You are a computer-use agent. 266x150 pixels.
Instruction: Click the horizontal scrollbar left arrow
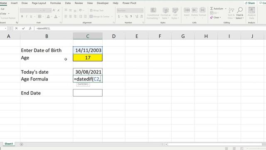click(166, 145)
